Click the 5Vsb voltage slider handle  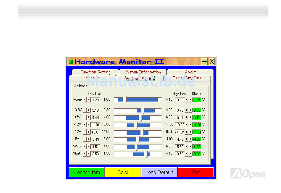[136, 147]
